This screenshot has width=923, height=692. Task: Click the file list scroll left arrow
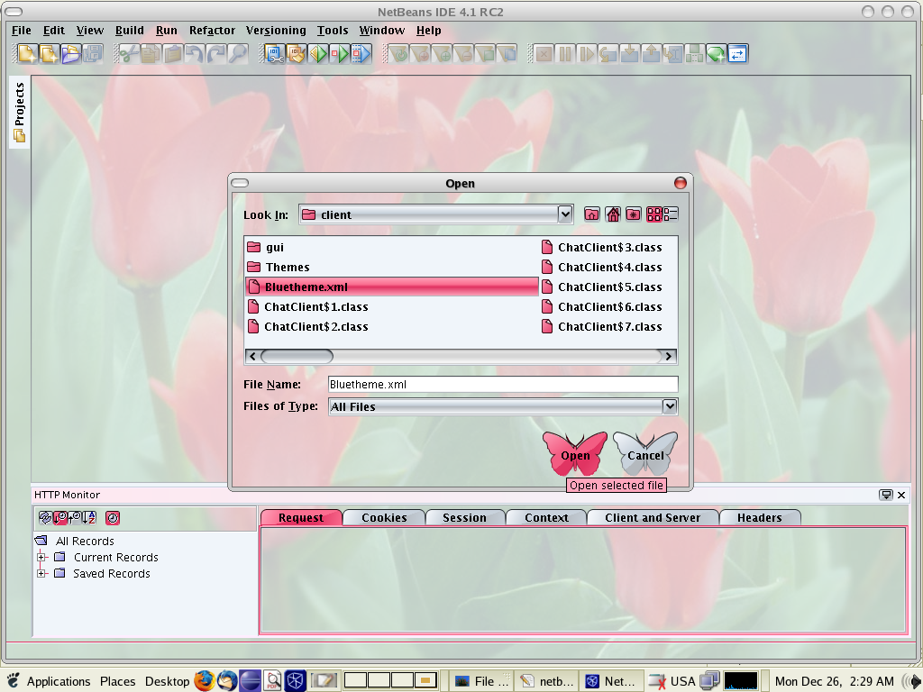[x=252, y=356]
